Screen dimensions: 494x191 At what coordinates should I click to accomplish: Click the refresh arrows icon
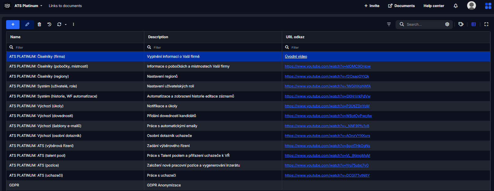[x=59, y=24]
